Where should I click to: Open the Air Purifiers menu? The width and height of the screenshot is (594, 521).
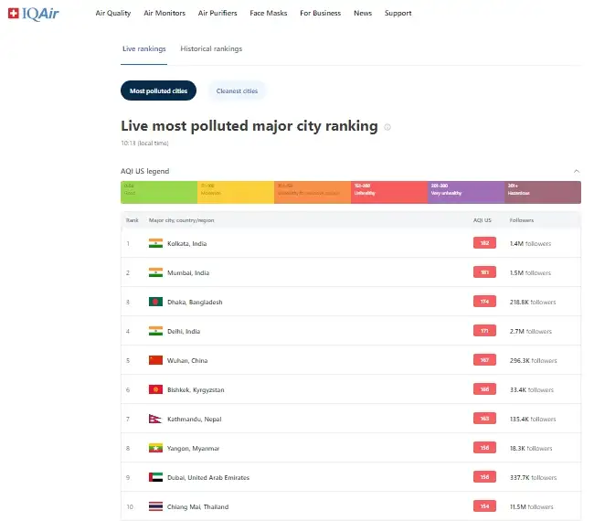coord(218,14)
